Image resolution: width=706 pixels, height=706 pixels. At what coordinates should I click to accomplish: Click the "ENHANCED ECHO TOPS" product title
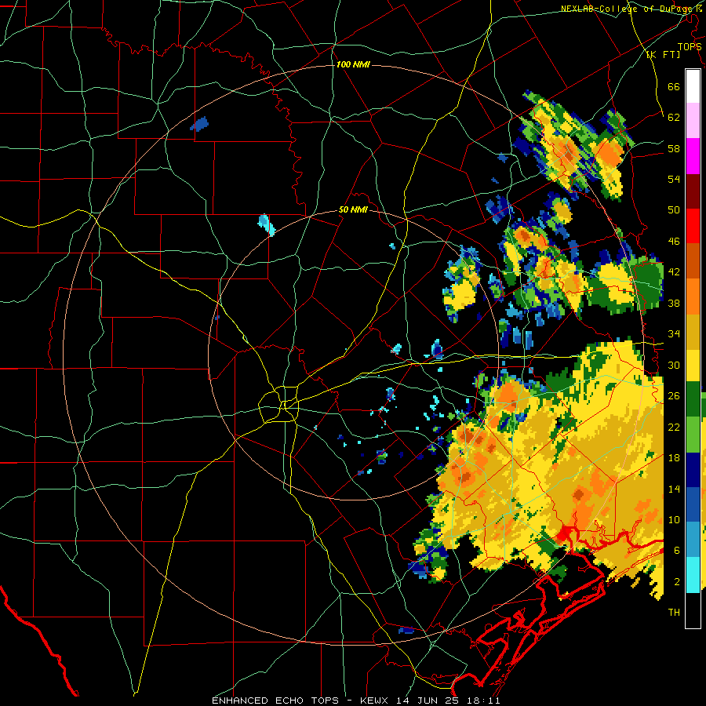click(275, 701)
